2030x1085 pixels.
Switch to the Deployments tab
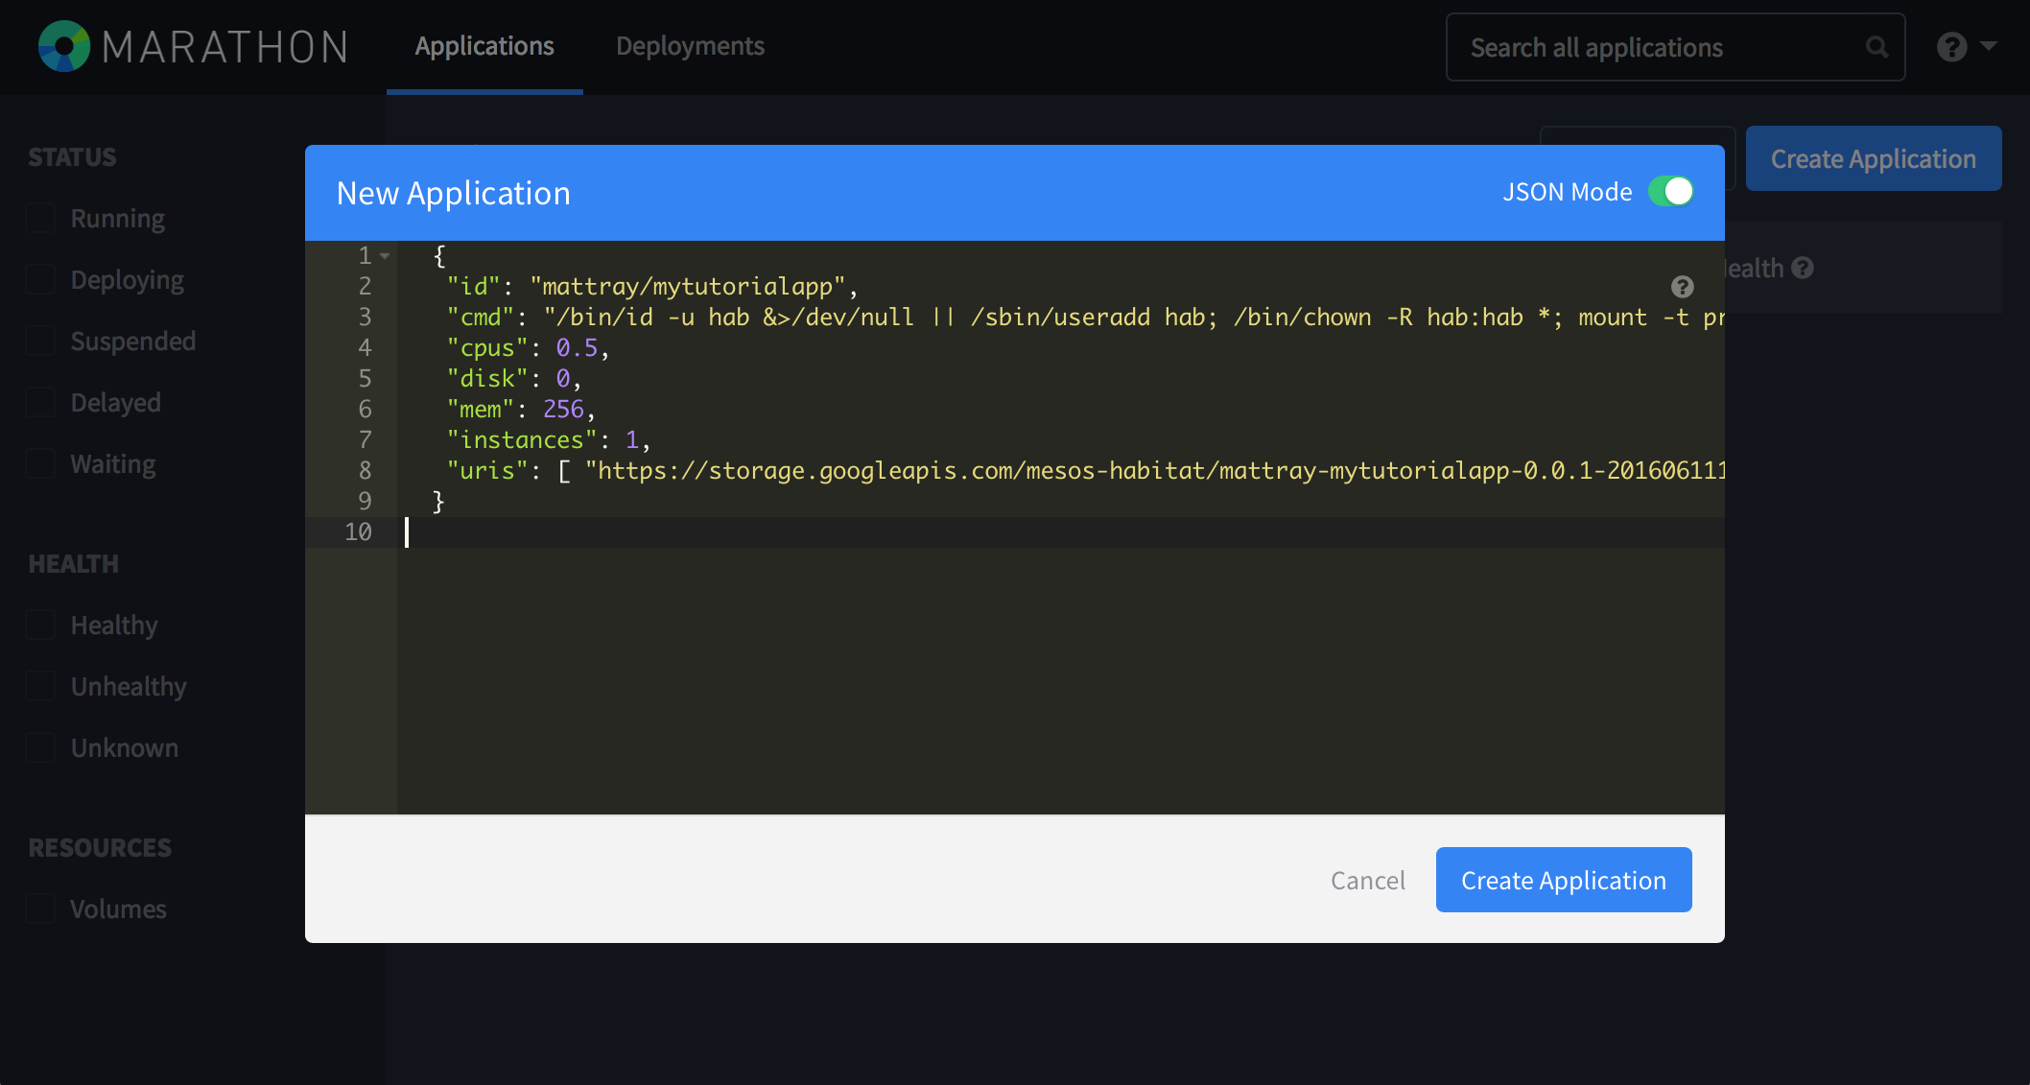pyautogui.click(x=690, y=45)
